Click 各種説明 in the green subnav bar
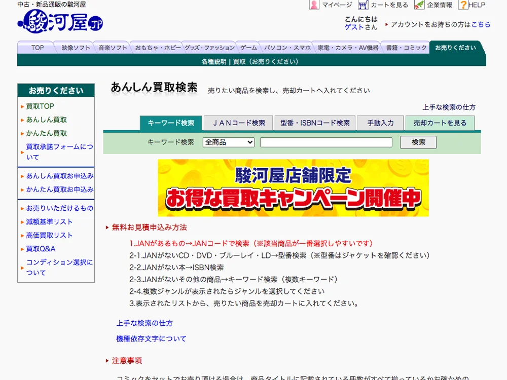The image size is (507, 380). pos(214,61)
